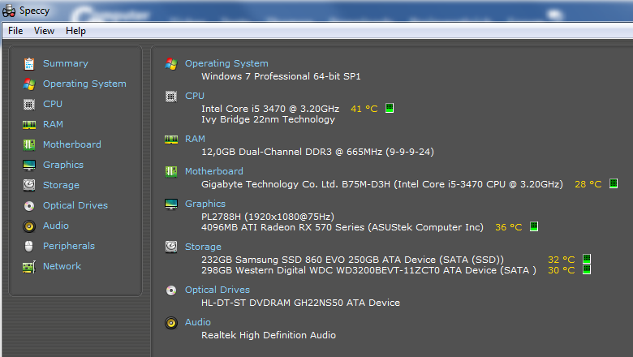Image resolution: width=633 pixels, height=357 pixels.
Task: Click the Peripherals mouse icon in sidebar
Action: 28,246
